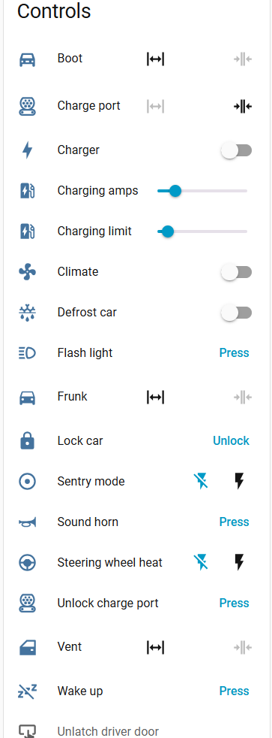Click the Charging amps slider track
Viewport: 272px width, 738px height.
(202, 191)
